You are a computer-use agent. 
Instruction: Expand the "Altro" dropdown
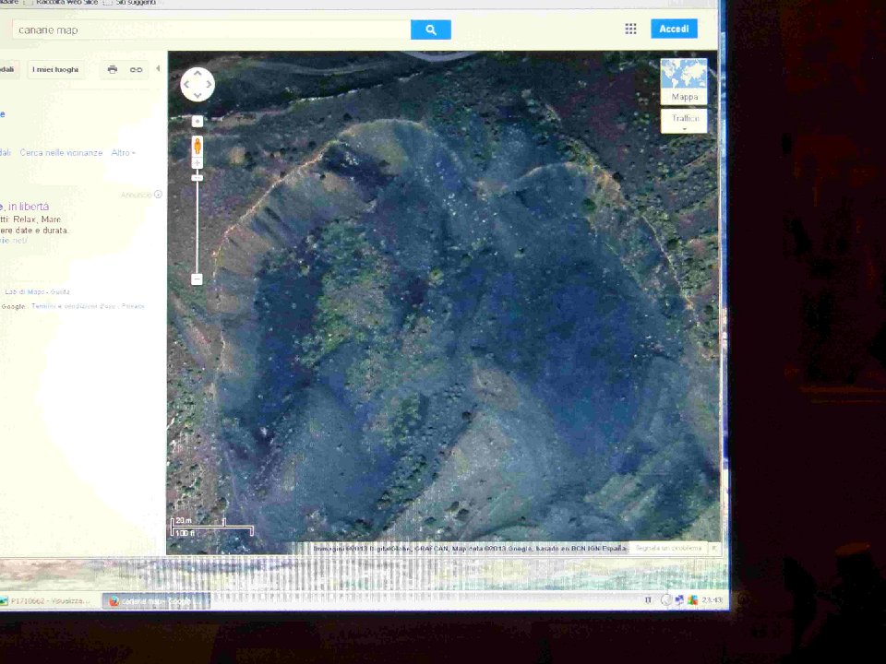click(123, 152)
